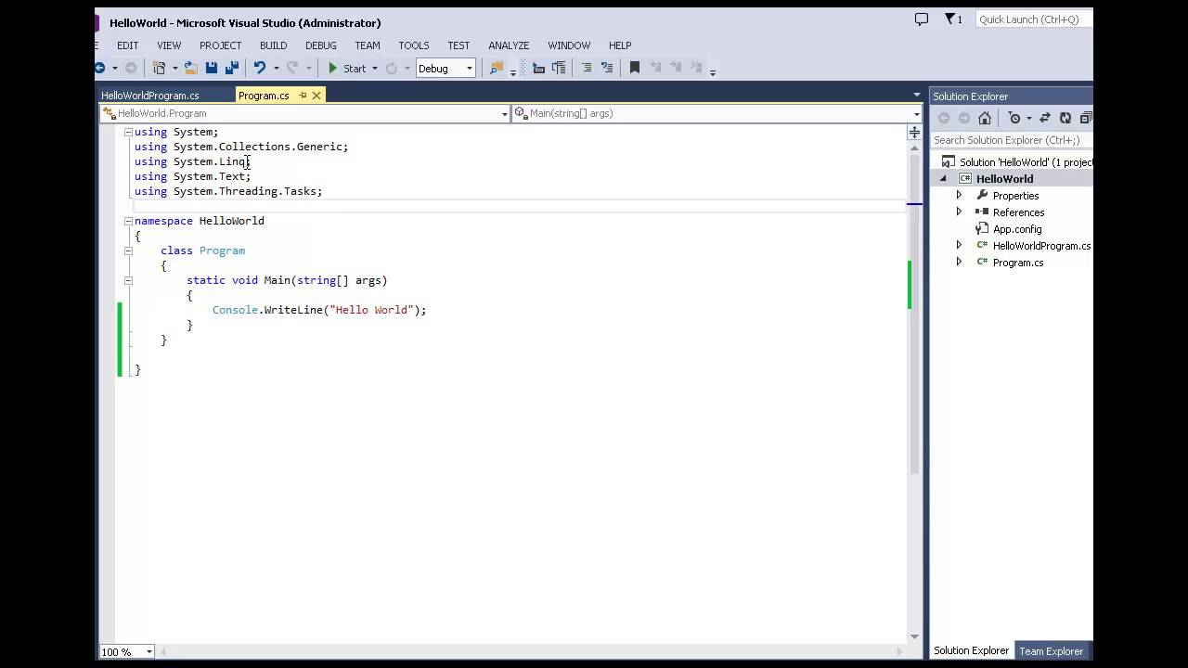Close the Program.cs tab
Screen dimensions: 1188x668
(316, 96)
